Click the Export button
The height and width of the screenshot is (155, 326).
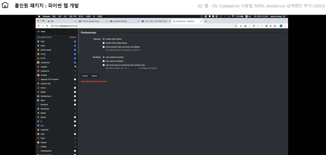[85, 76]
